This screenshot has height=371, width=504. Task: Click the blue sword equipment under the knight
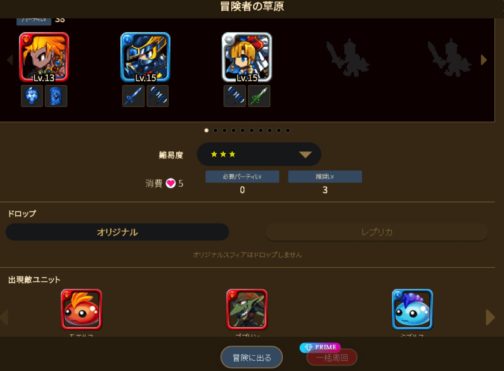[133, 96]
